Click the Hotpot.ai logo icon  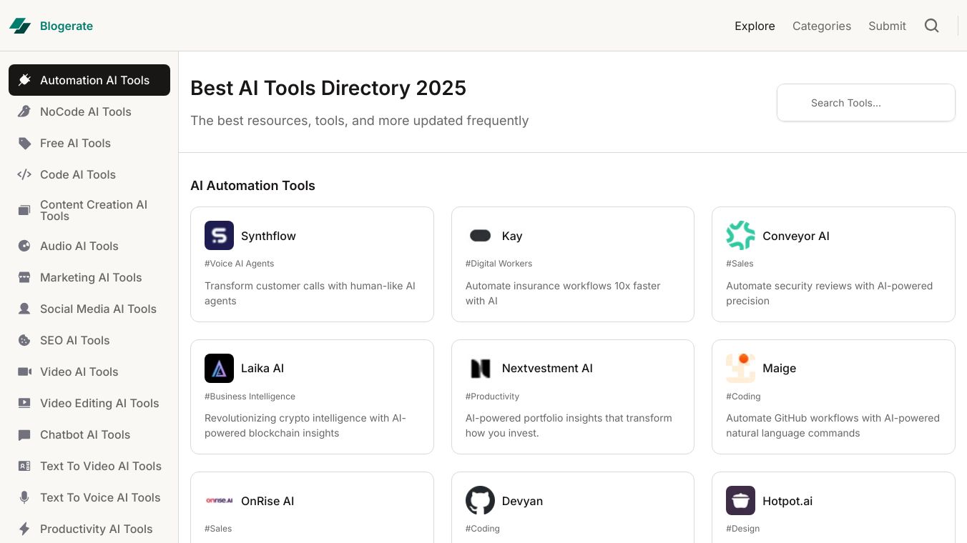740,501
